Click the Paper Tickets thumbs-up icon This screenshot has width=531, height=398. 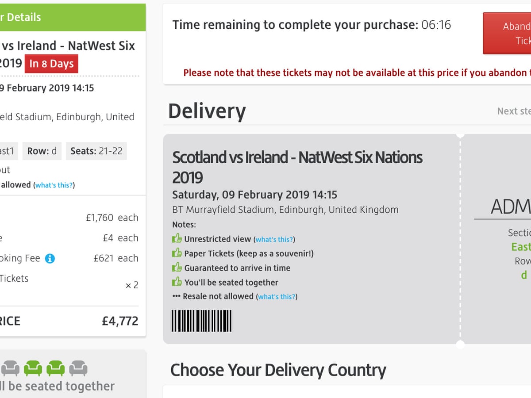tap(177, 253)
